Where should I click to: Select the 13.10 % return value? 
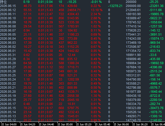(x=97, y=10)
